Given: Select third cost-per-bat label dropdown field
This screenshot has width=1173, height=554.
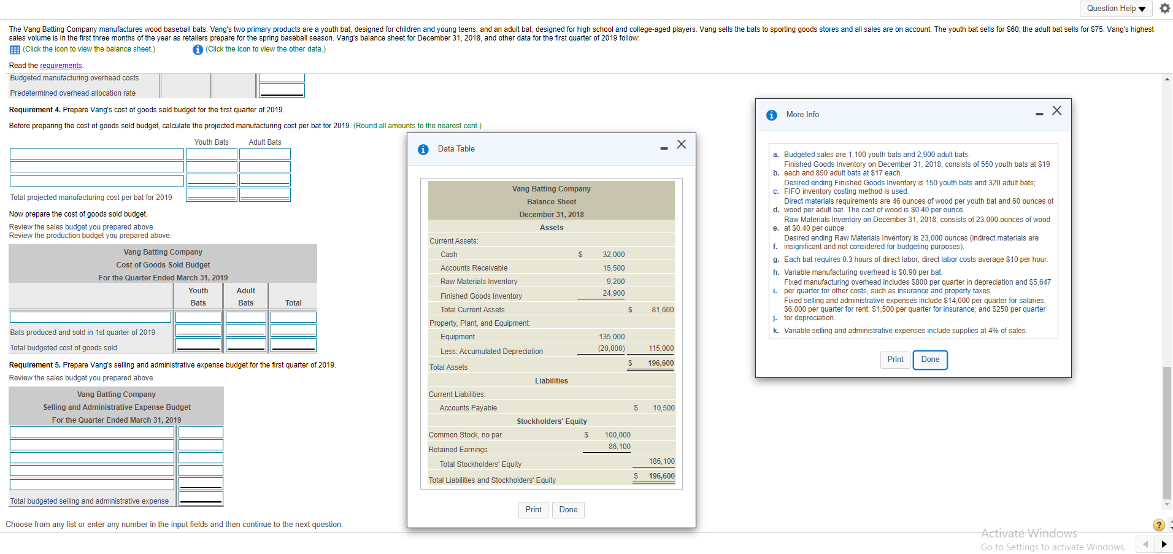Looking at the screenshot, I should (97, 181).
